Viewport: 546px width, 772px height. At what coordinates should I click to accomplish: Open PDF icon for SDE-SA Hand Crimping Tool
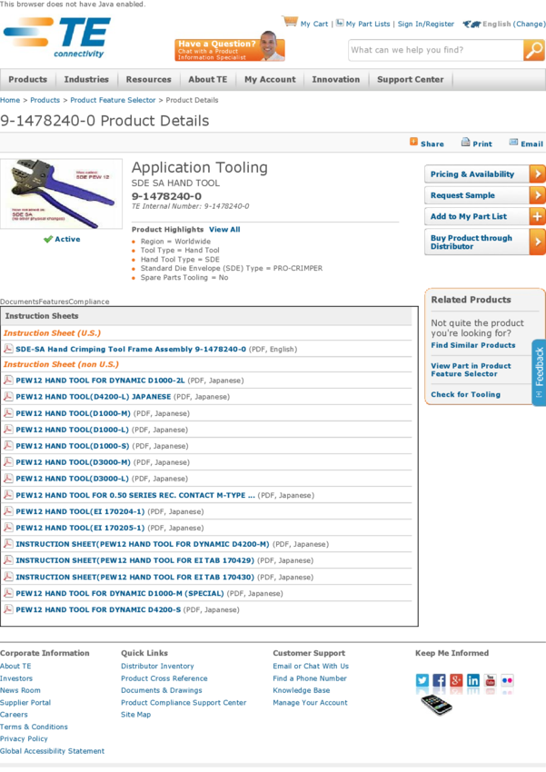[8, 349]
